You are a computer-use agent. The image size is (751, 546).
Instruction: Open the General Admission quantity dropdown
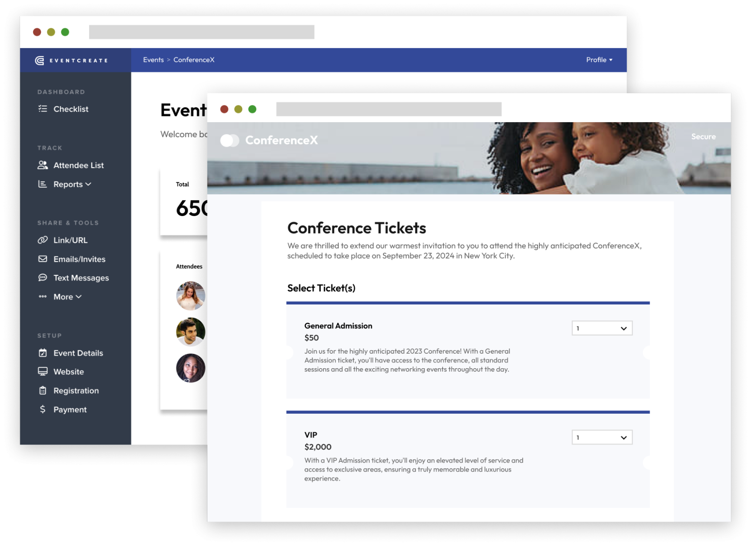click(602, 328)
